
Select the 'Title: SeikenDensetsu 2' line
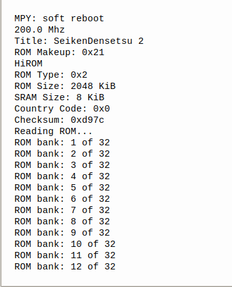coord(79,41)
